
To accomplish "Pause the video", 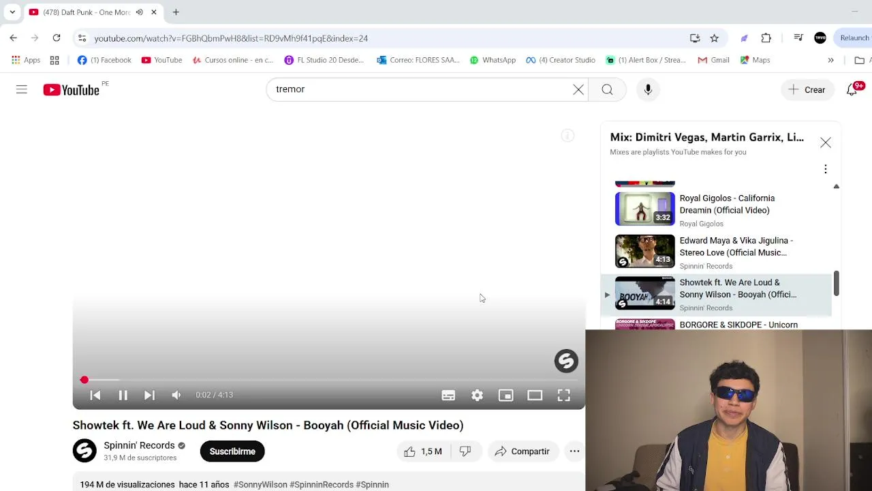I will (x=123, y=395).
